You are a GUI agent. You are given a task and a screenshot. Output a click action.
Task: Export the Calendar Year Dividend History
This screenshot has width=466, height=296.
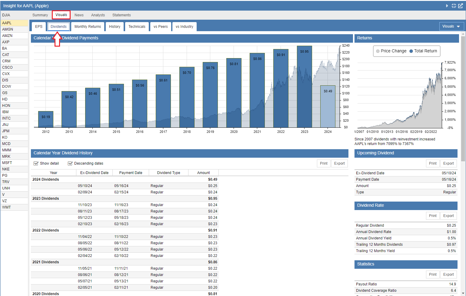pos(339,163)
